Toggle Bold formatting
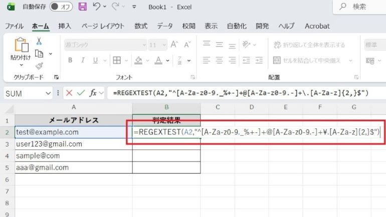 (70, 60)
